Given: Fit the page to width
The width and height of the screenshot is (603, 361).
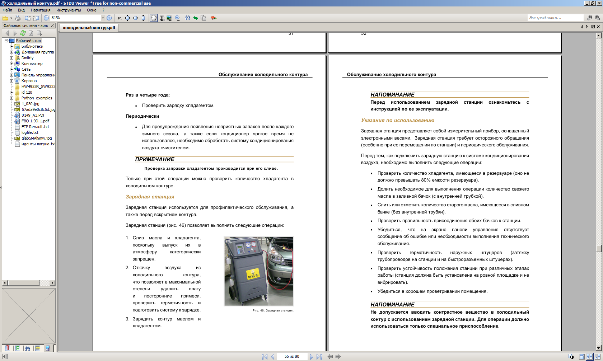Looking at the screenshot, I should [x=135, y=18].
